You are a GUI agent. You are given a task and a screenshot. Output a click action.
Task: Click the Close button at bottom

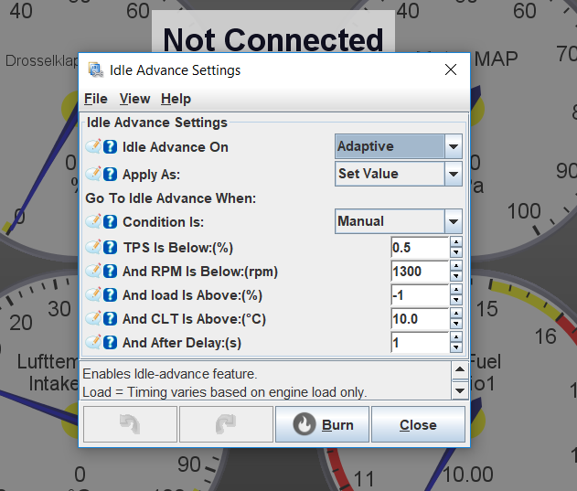click(x=418, y=425)
